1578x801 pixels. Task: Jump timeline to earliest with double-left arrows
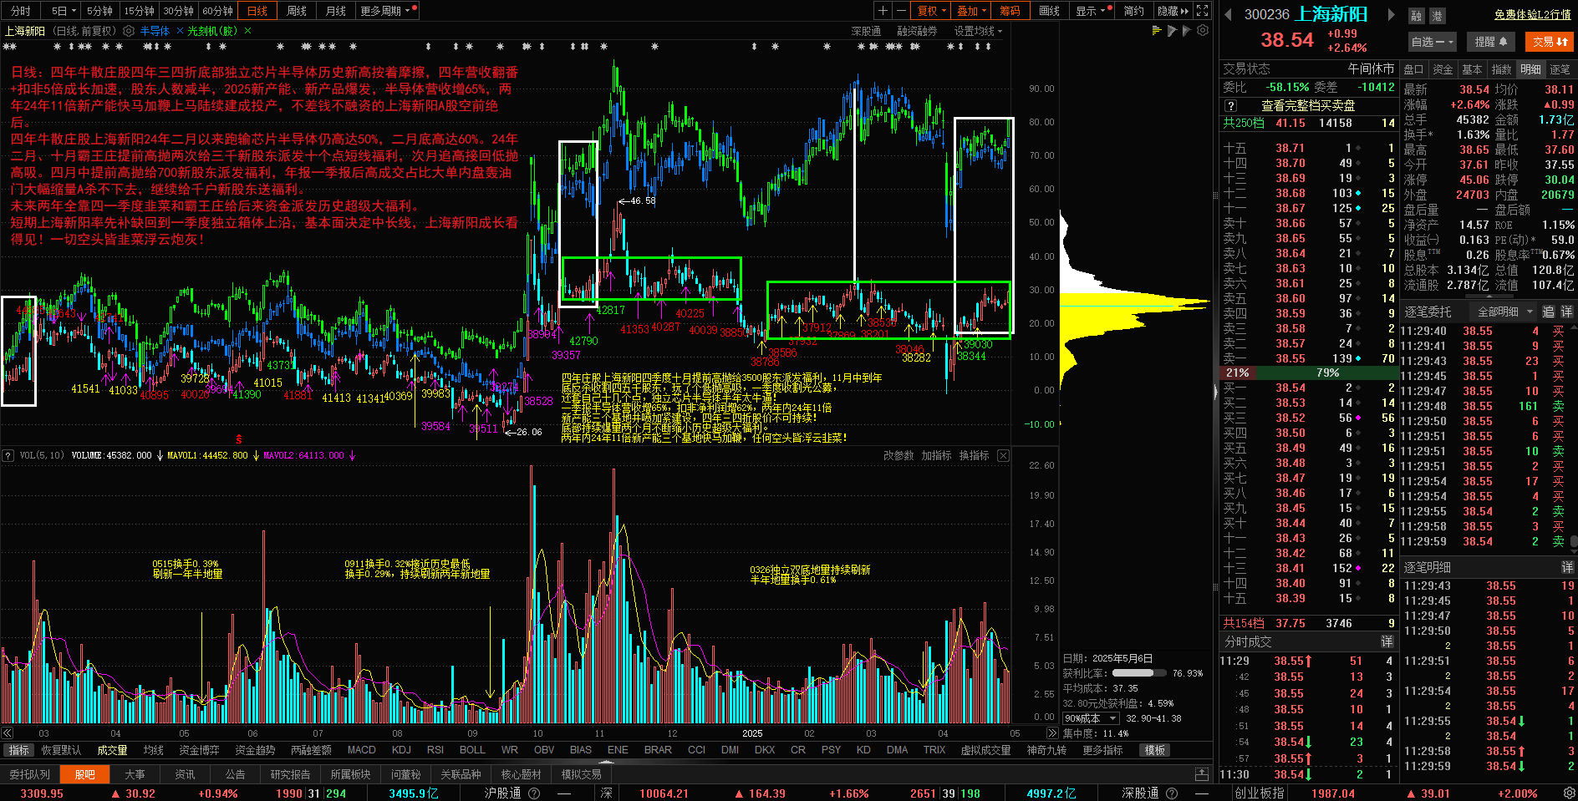(7, 733)
